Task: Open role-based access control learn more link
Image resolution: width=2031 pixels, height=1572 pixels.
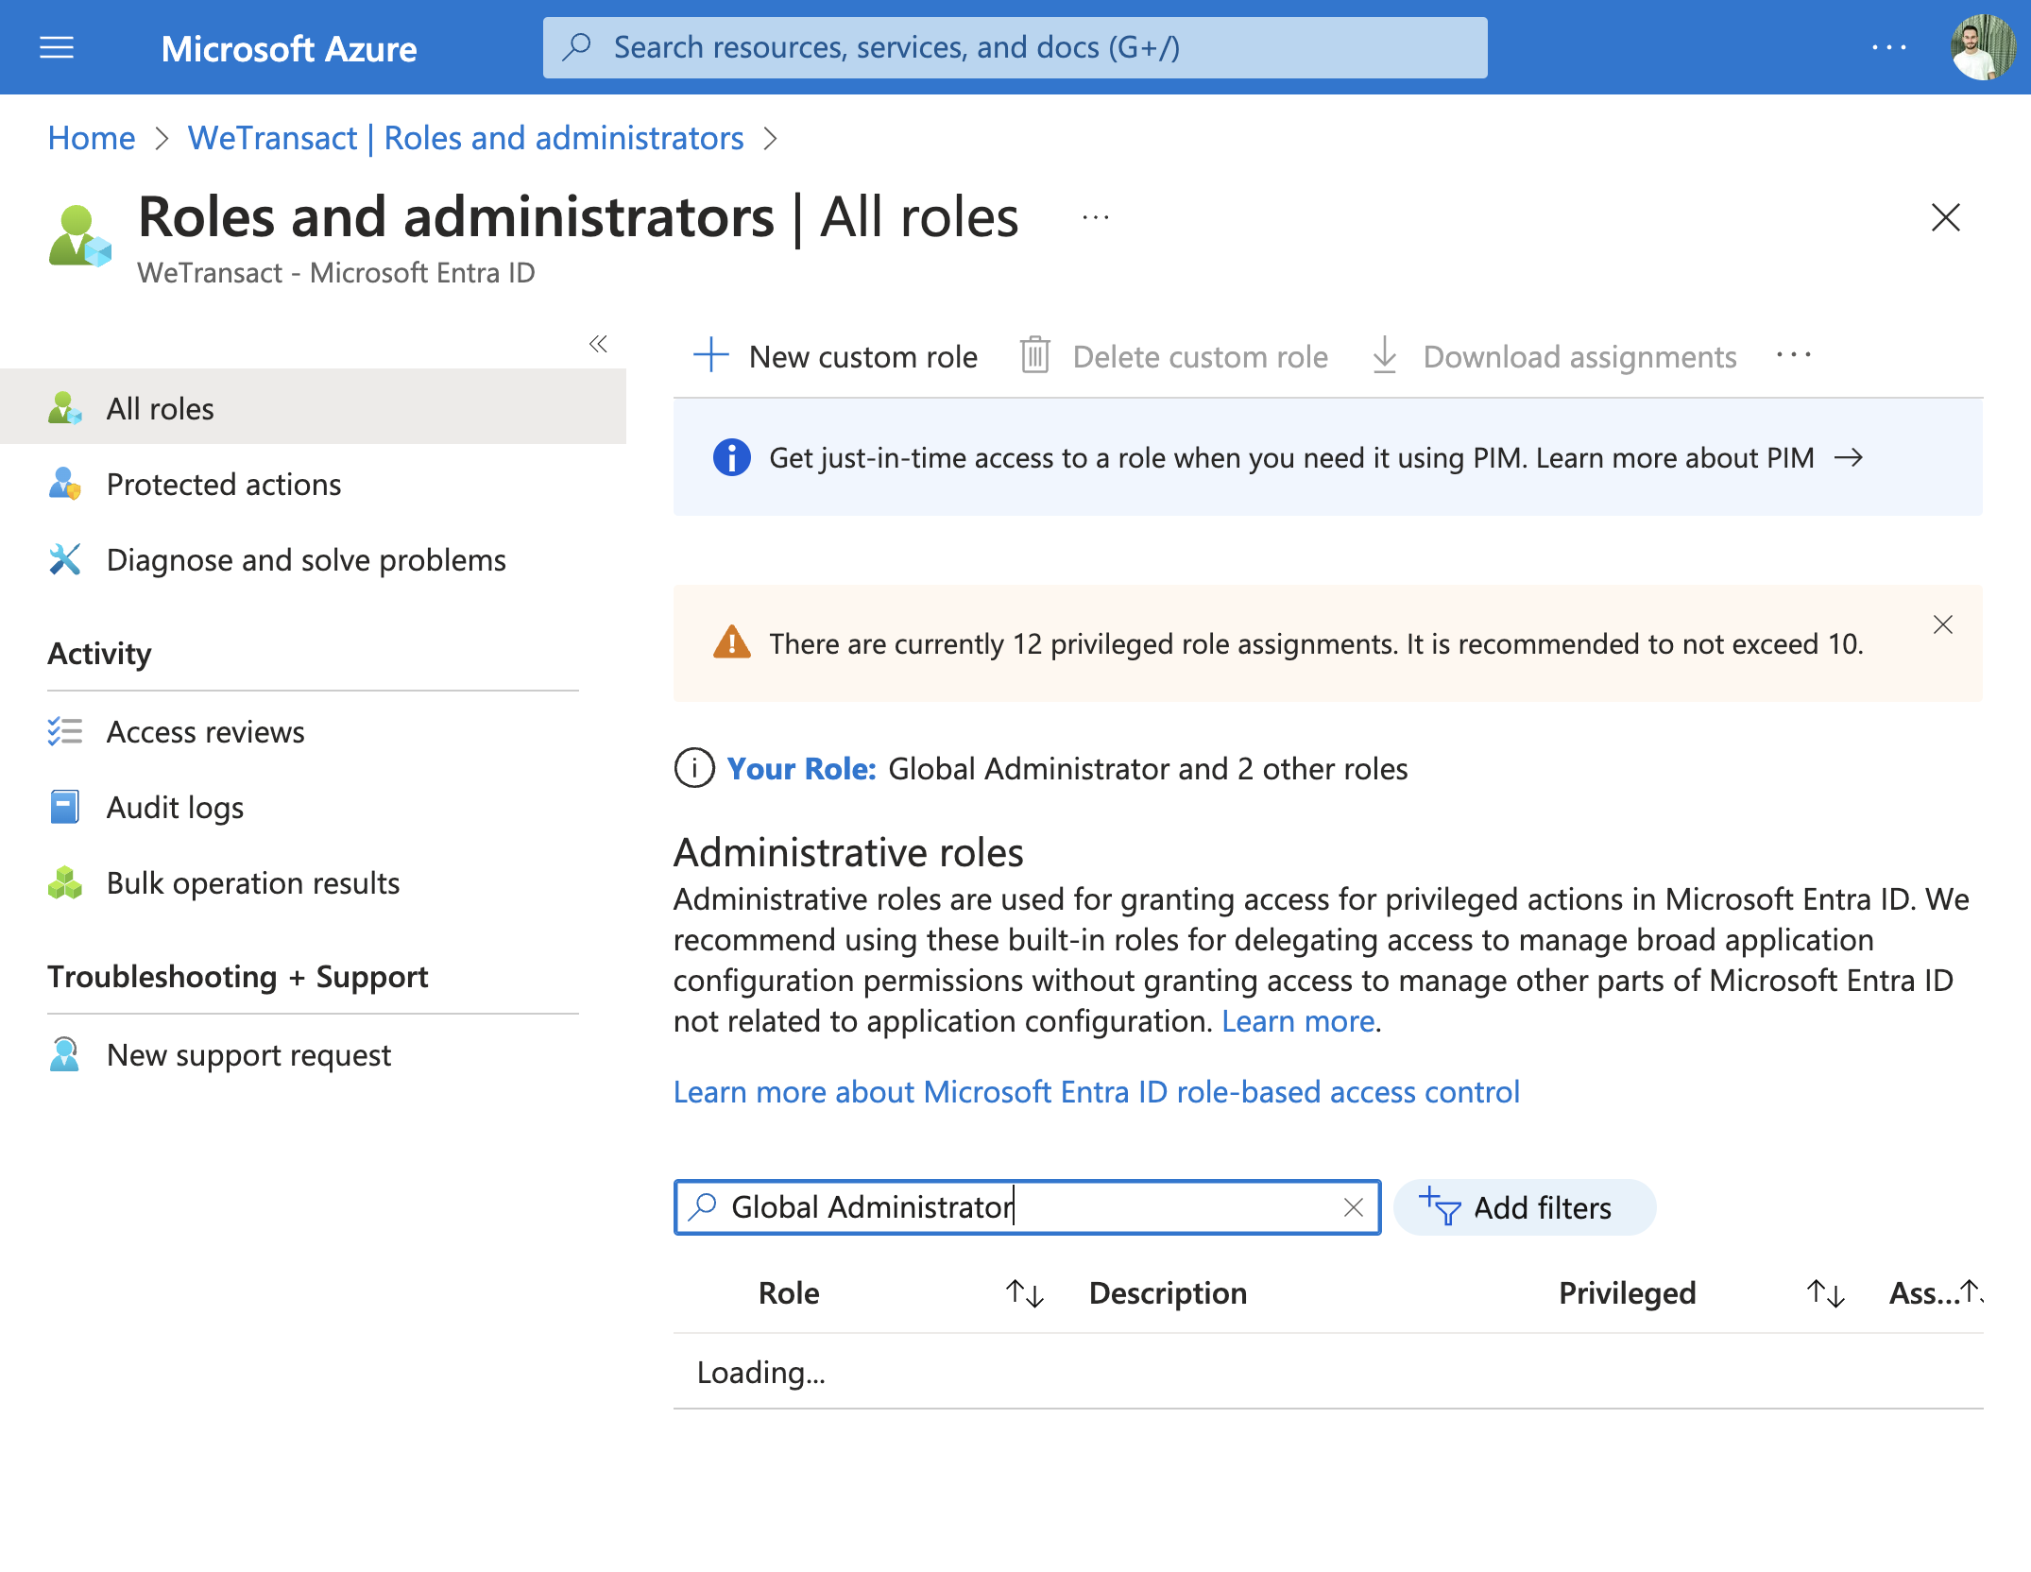Action: point(1097,1092)
